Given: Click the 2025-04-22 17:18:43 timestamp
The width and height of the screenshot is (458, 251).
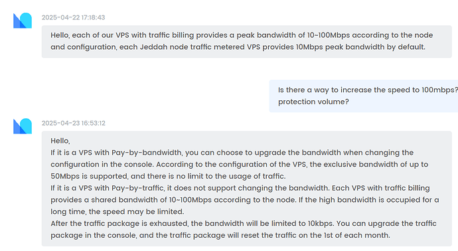Looking at the screenshot, I should [73, 17].
